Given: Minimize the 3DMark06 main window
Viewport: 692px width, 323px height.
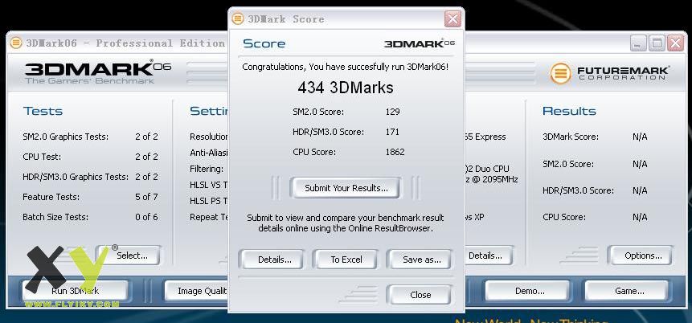Looking at the screenshot, I should point(638,43).
